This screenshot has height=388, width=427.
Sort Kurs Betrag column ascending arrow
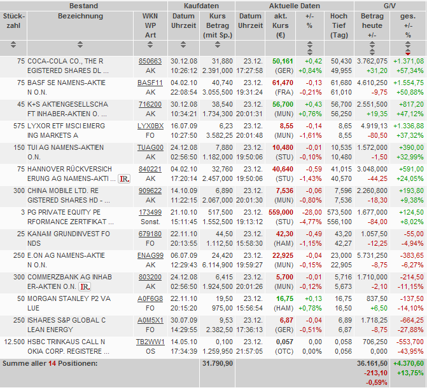(217, 43)
